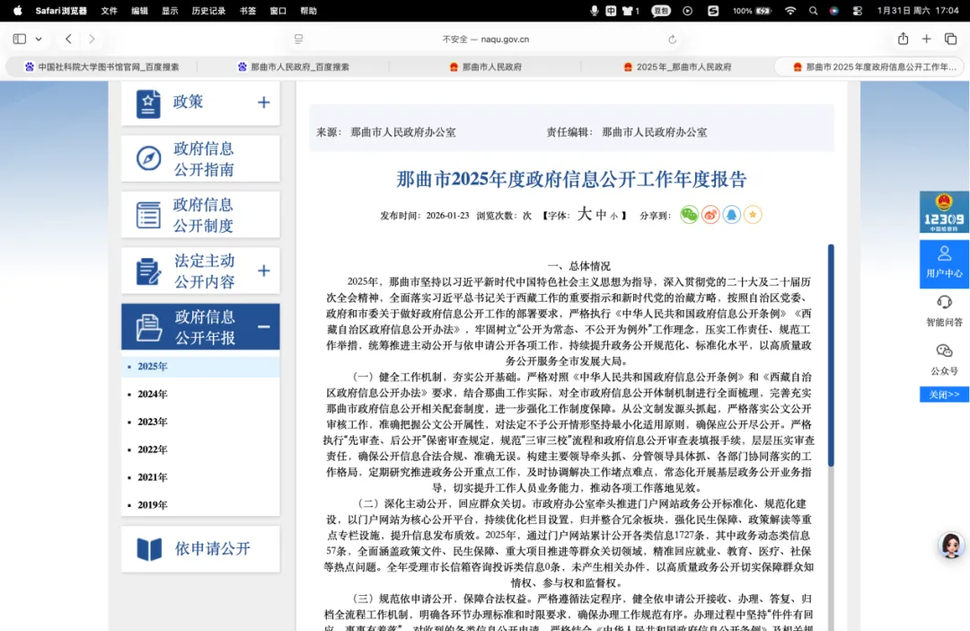Open the Apple menu

pos(17,11)
